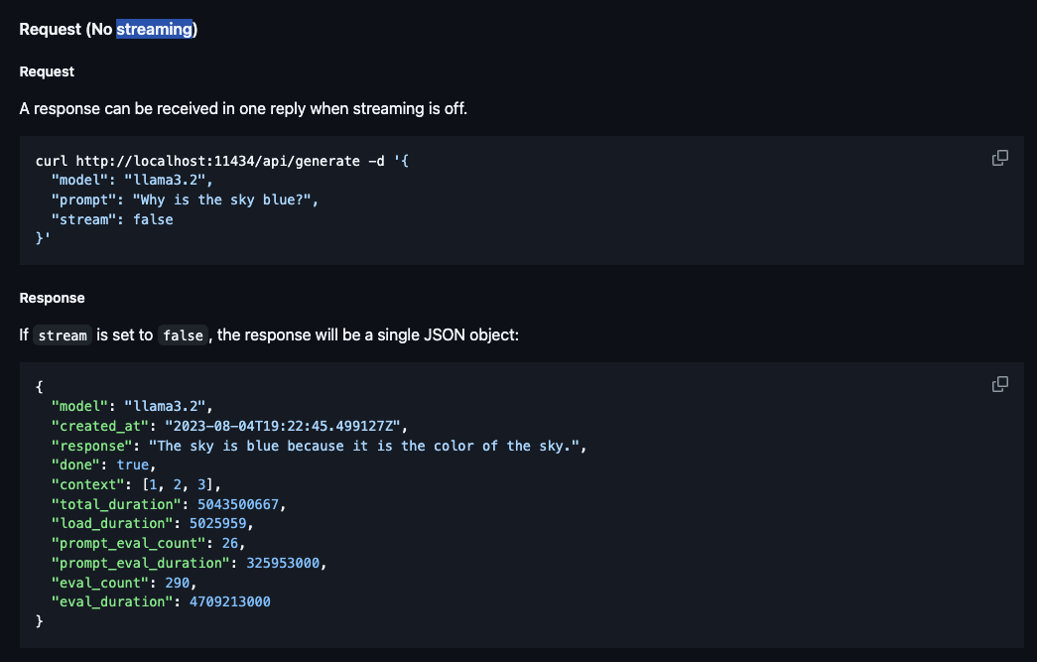1037x662 pixels.
Task: Click the curl localhost URL line
Action: point(222,161)
